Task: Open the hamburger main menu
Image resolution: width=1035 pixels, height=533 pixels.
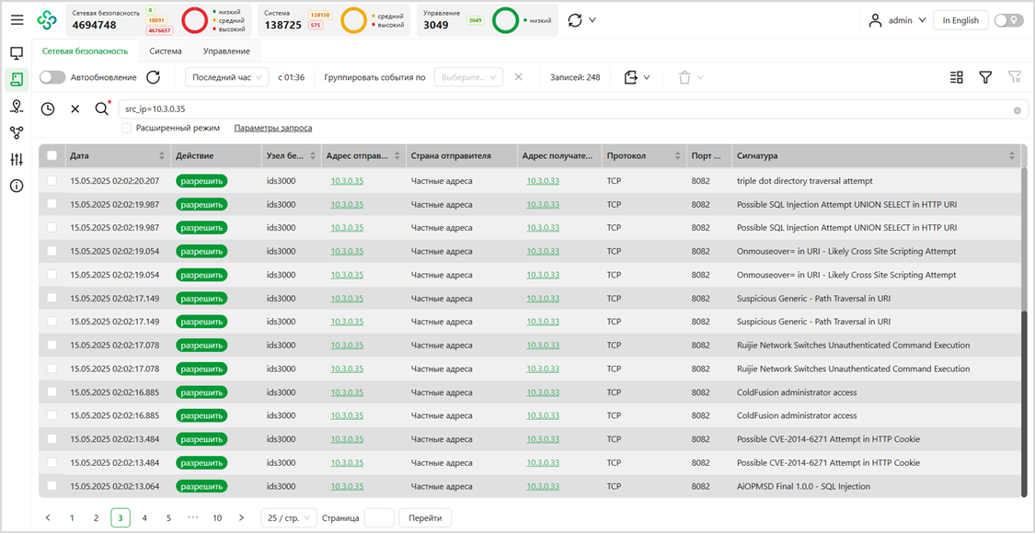Action: pos(17,20)
